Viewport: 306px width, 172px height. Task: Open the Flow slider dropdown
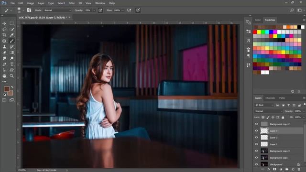coord(123,10)
